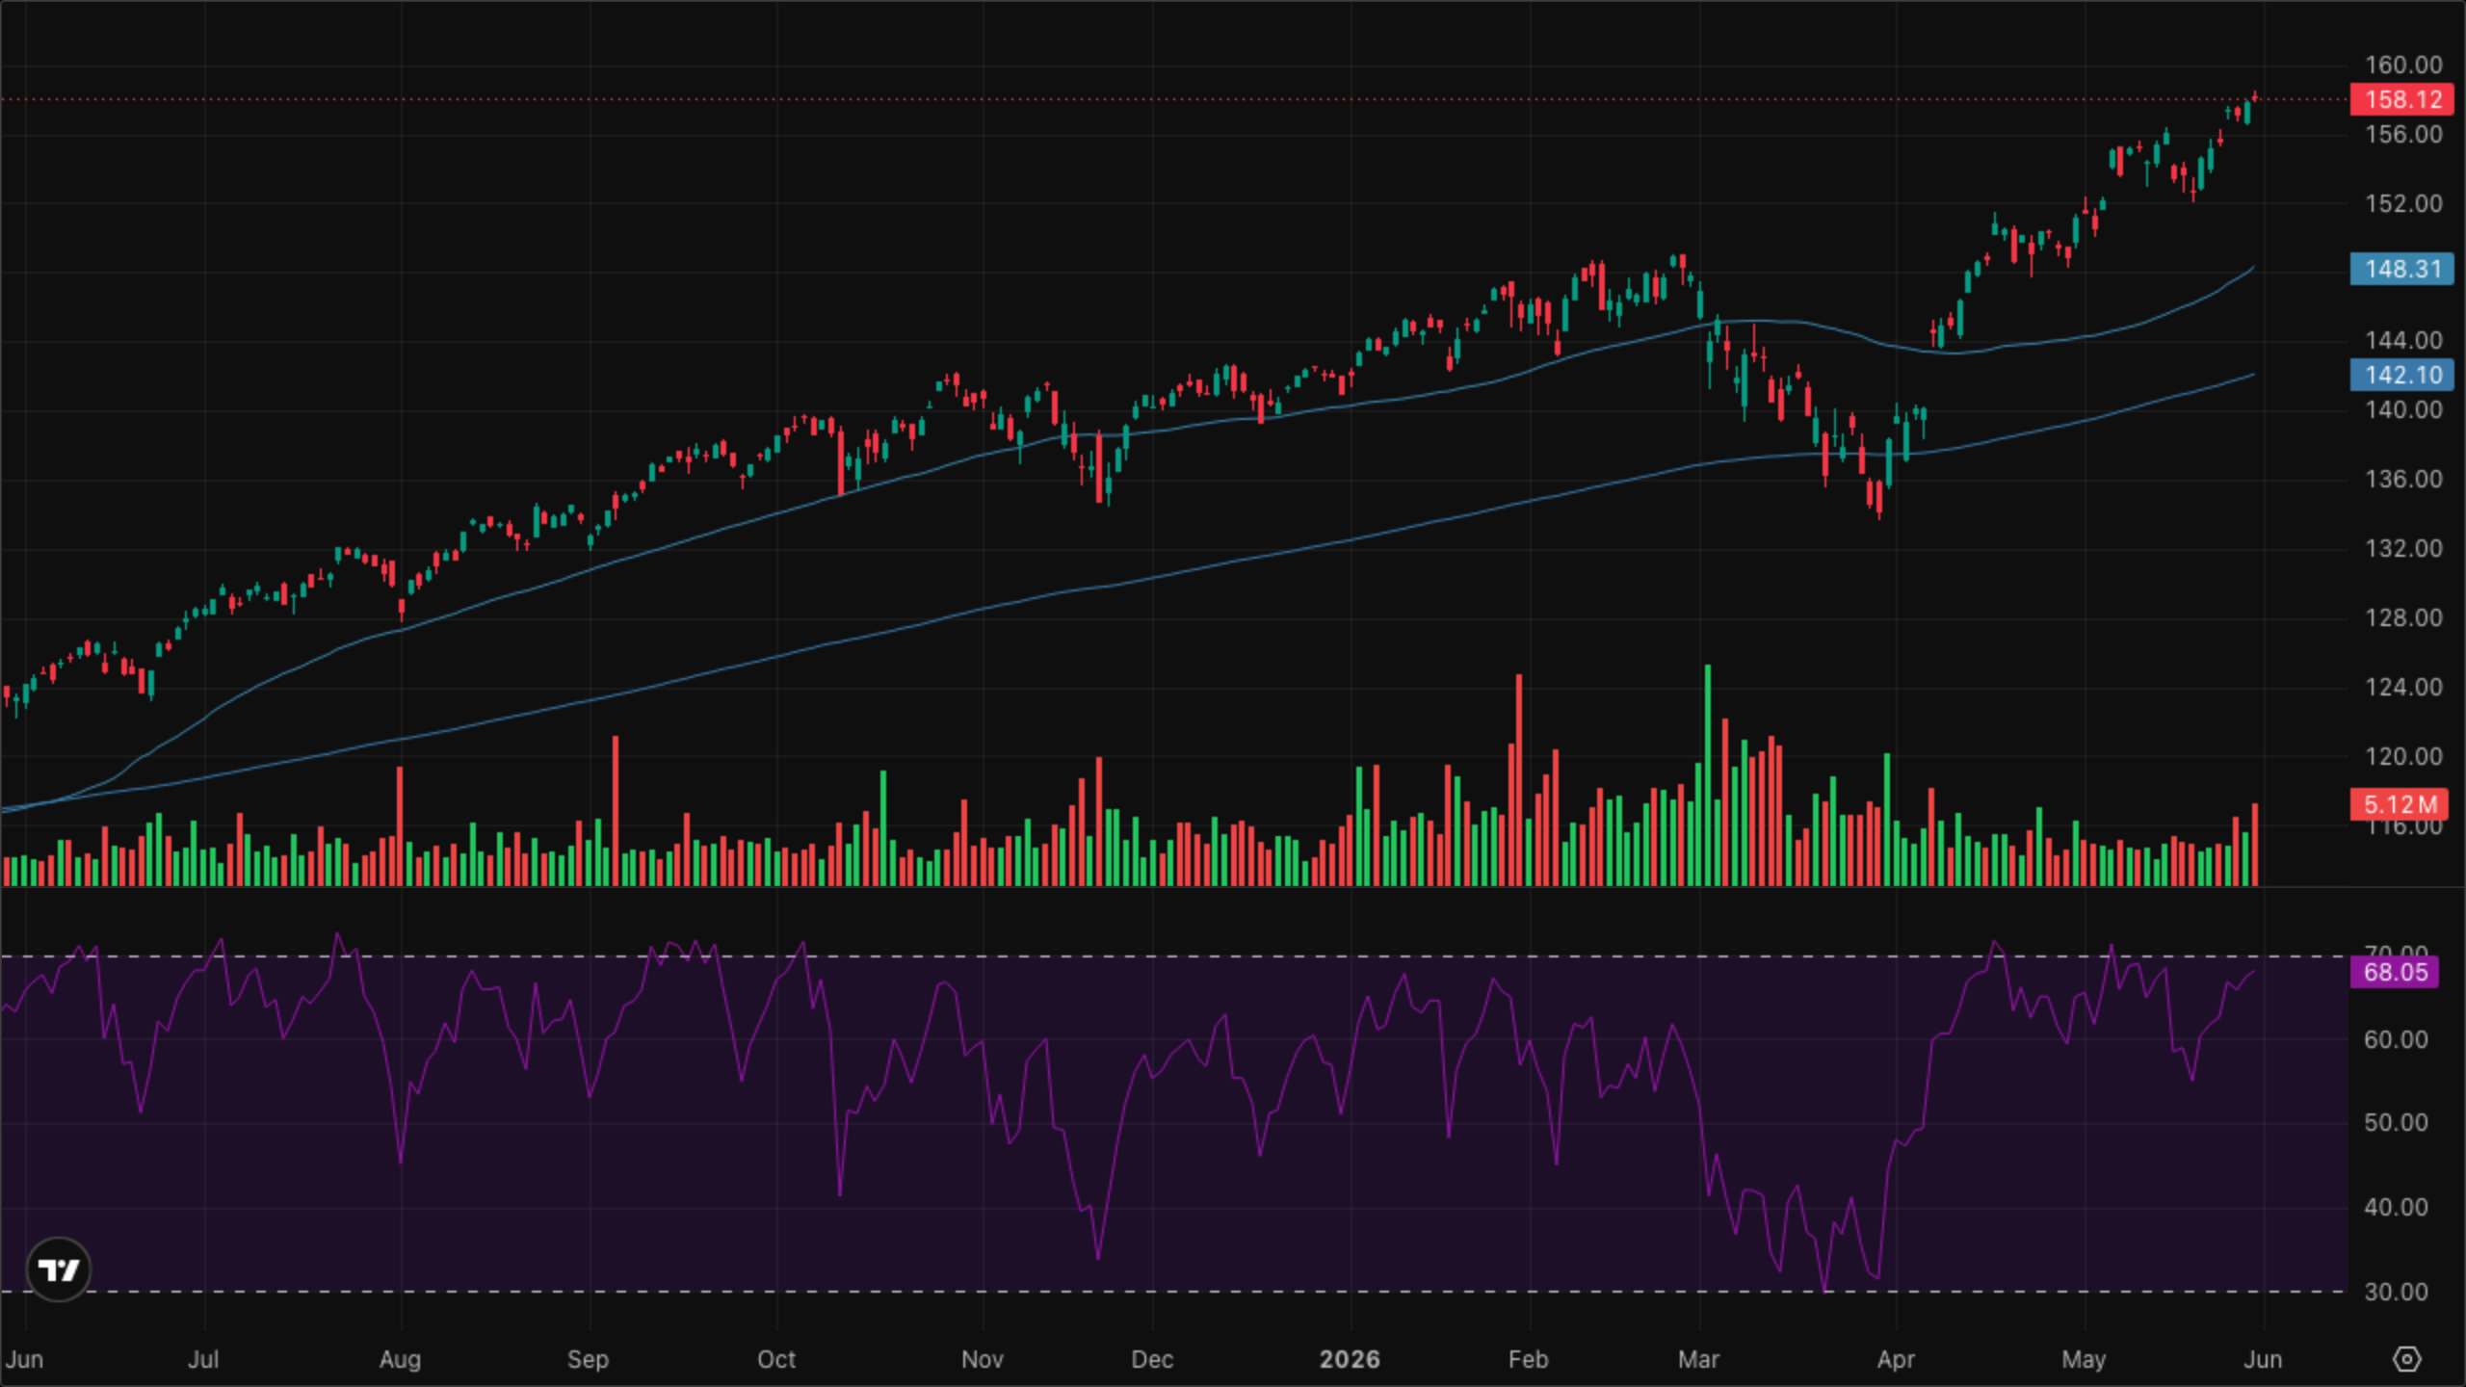Open chart settings gear icon
The height and width of the screenshot is (1387, 2466).
(x=2406, y=1359)
